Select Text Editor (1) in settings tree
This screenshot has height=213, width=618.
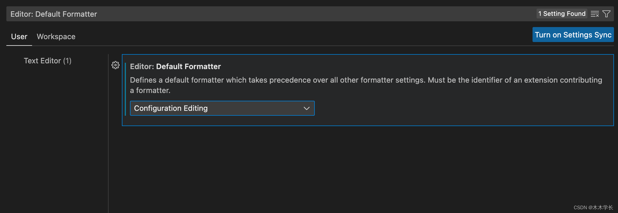tap(48, 61)
